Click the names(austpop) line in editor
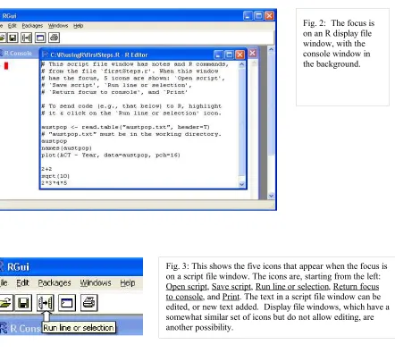The width and height of the screenshot is (395, 353). (66, 148)
